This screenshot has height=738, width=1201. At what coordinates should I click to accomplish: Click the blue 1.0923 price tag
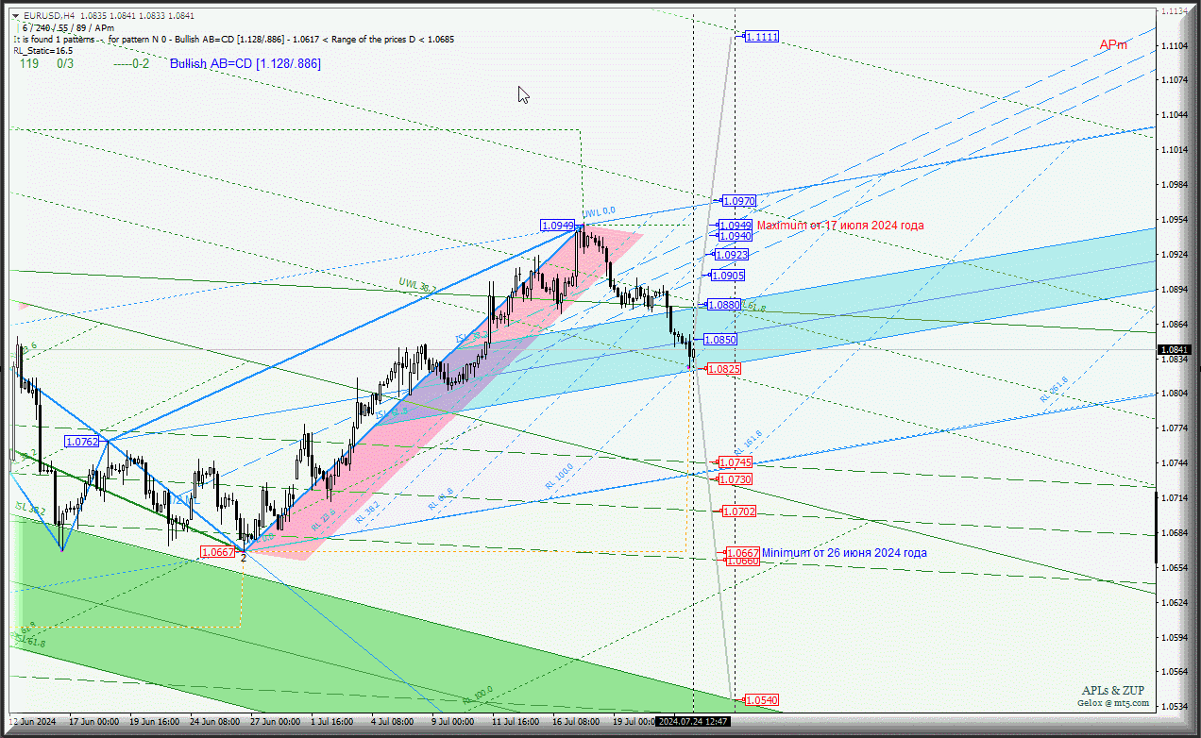click(x=731, y=255)
